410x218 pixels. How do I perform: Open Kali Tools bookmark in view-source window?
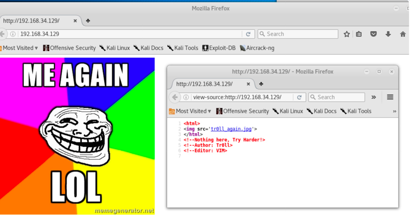tap(356, 111)
